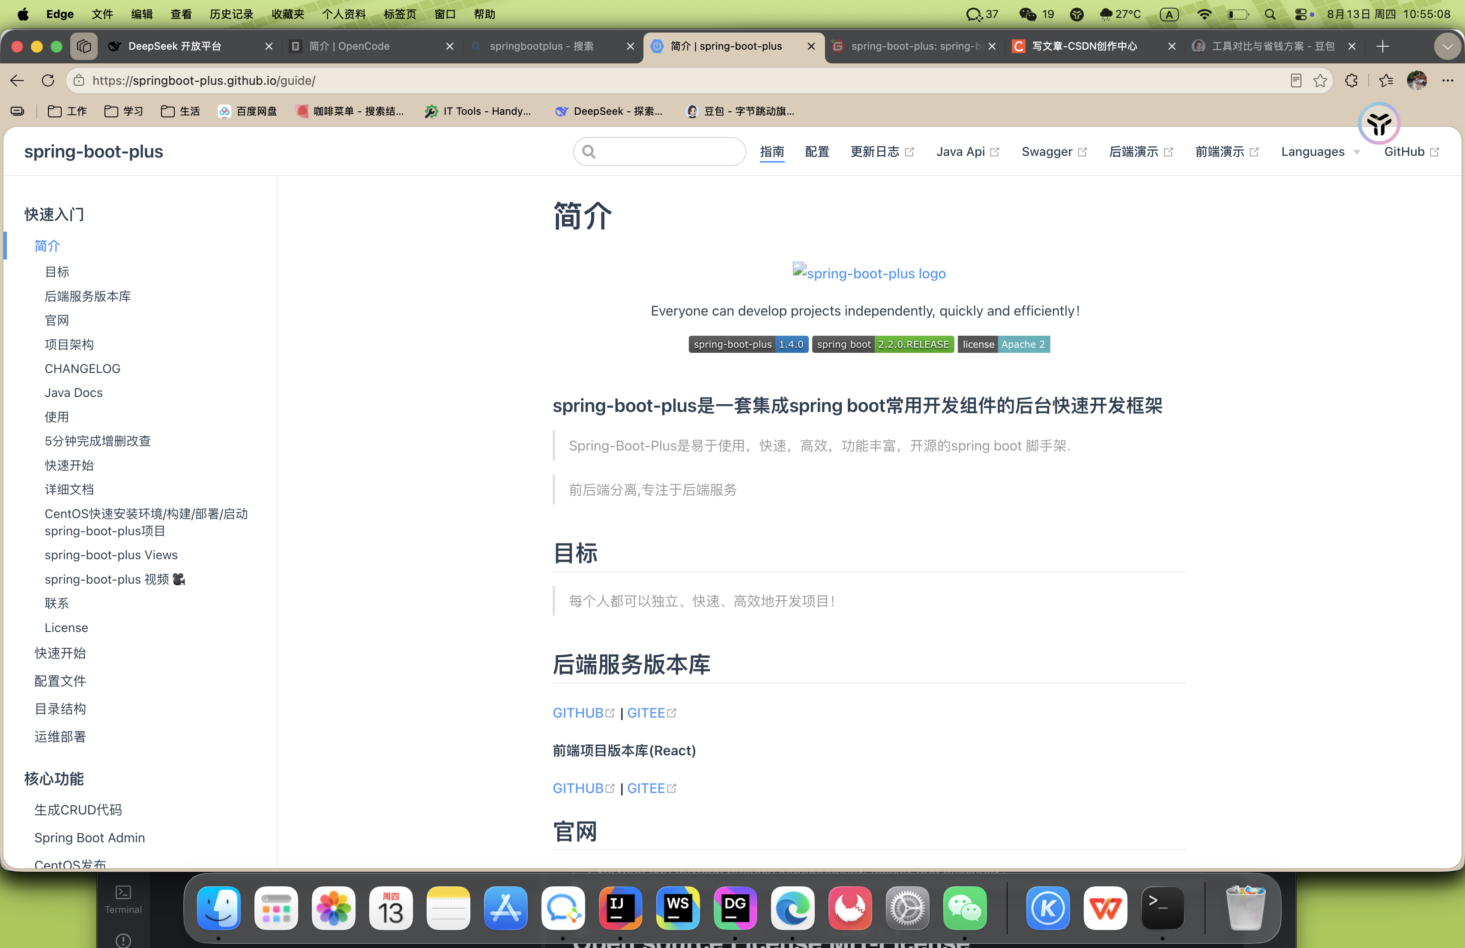Open Terminal from the Dock
Viewport: 1465px width, 948px height.
[1163, 908]
